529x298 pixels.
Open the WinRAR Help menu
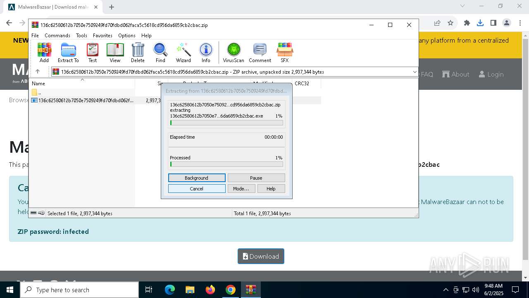coord(146,36)
